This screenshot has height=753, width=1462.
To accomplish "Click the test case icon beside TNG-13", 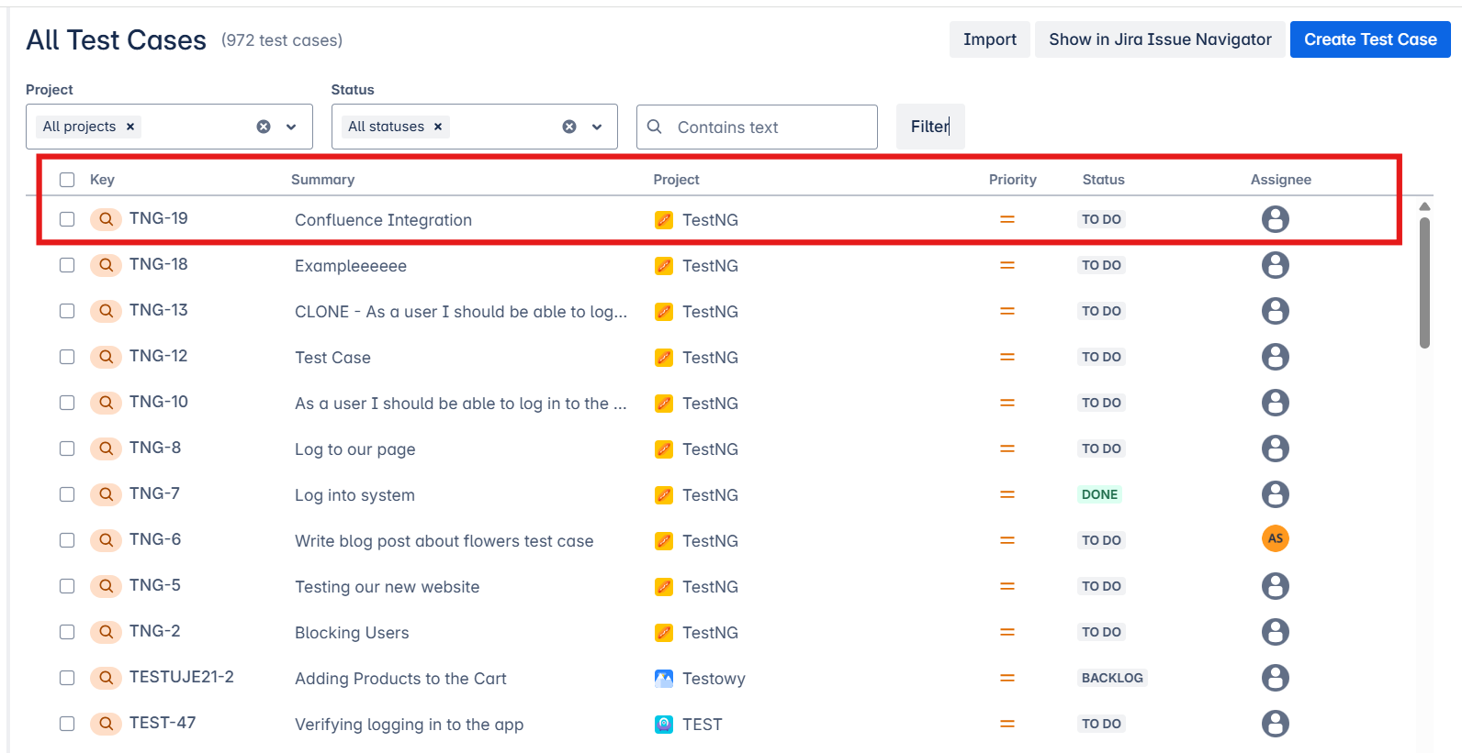I will tap(106, 311).
